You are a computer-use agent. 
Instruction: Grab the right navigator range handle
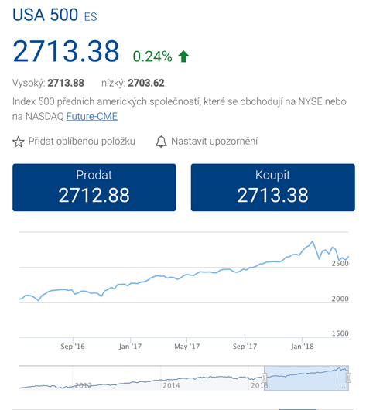coord(348,378)
